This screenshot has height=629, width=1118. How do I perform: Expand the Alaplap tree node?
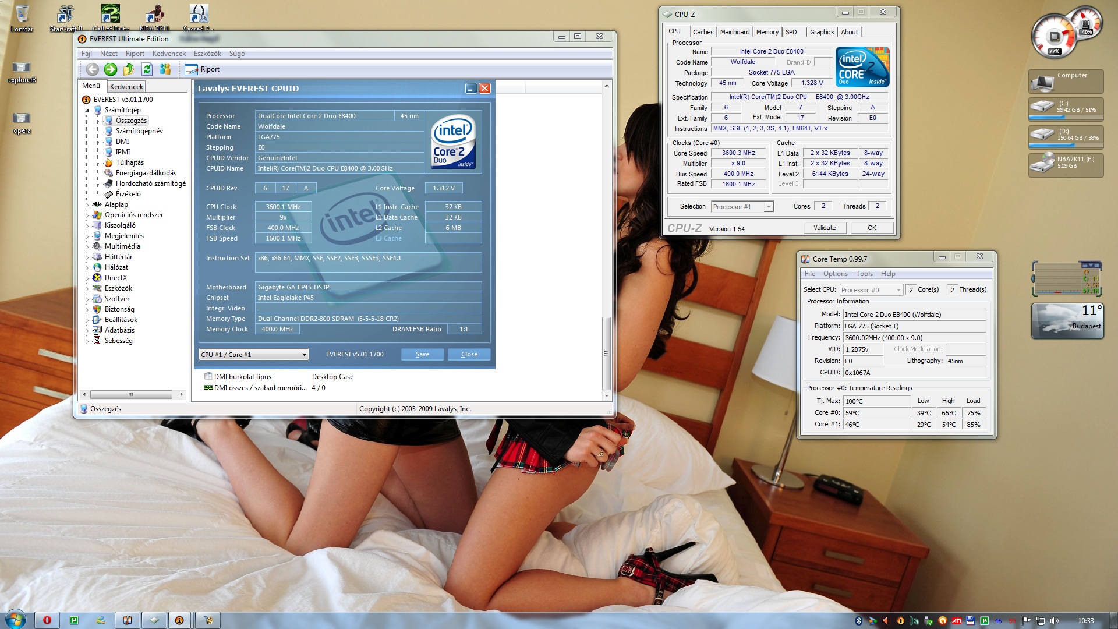coord(87,205)
